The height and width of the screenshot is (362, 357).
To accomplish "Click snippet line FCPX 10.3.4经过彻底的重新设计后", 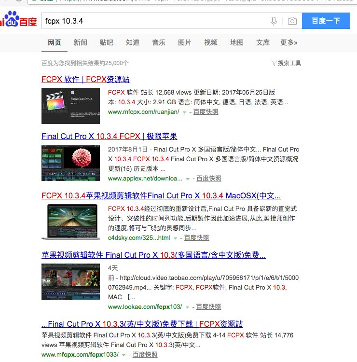I will (203, 209).
